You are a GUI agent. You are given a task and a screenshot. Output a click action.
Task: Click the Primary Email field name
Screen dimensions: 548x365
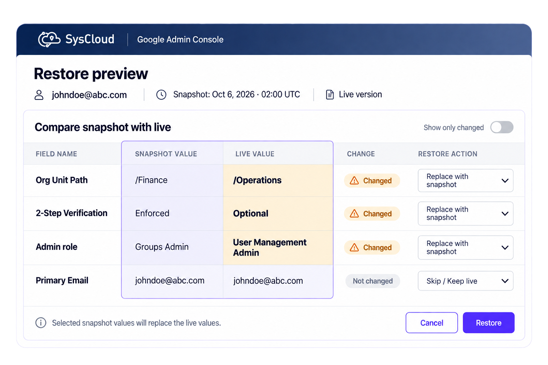(62, 281)
